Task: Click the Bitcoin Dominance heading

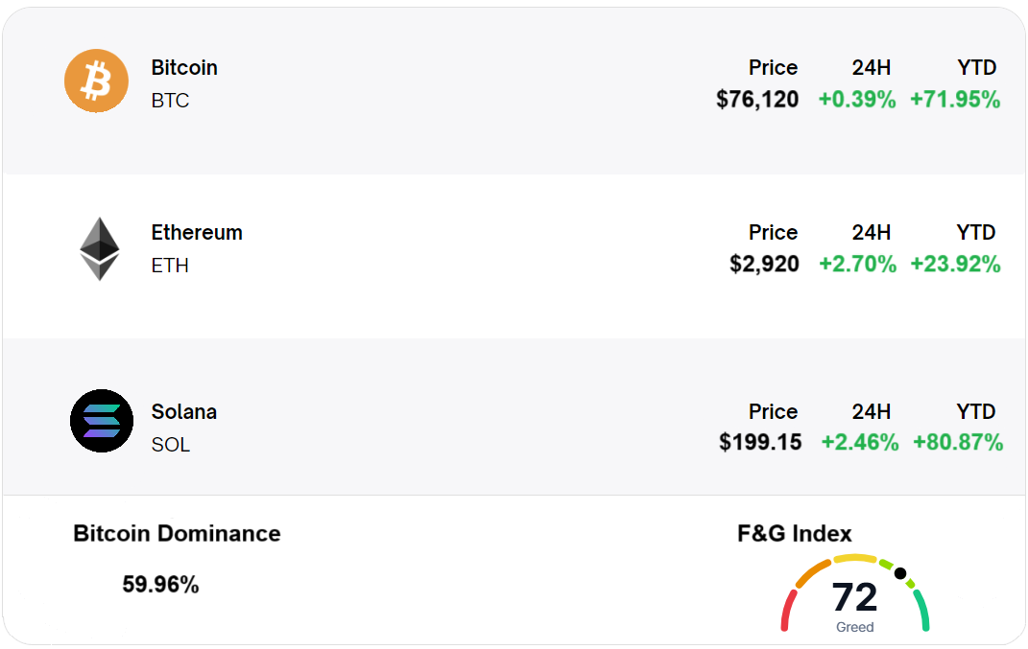Action: [177, 534]
